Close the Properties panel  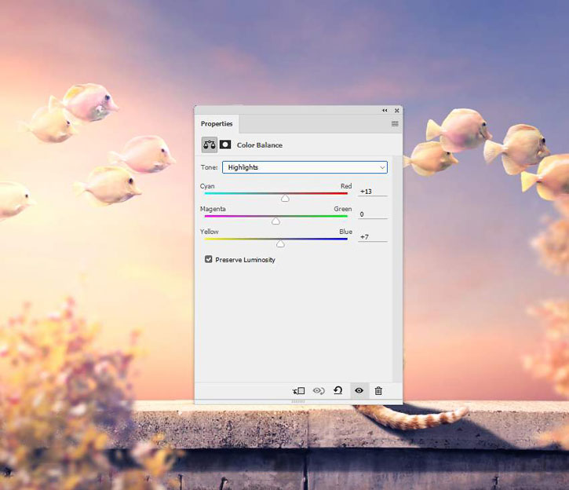[x=396, y=111]
